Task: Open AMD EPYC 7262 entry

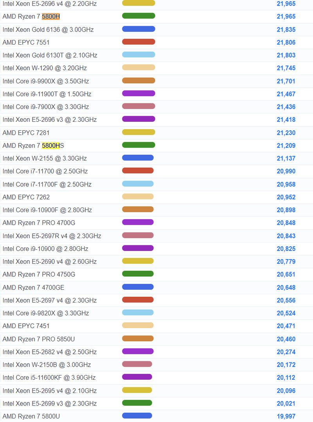Action: coord(26,197)
